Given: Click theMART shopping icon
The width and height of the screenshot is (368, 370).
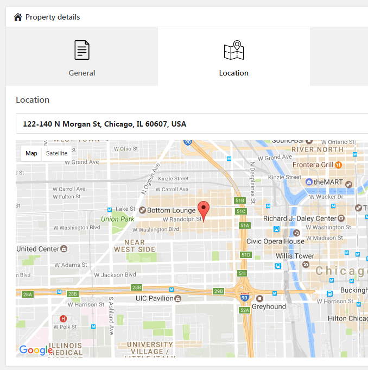Looking at the screenshot, I should click(x=309, y=182).
